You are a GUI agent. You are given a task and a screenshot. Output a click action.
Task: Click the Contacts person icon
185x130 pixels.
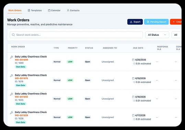pyautogui.click(x=68, y=10)
